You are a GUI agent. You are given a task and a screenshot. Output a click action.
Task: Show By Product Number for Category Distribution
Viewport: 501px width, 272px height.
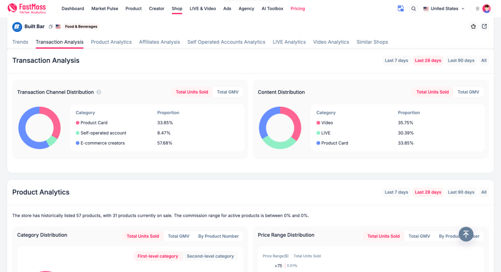(219, 236)
